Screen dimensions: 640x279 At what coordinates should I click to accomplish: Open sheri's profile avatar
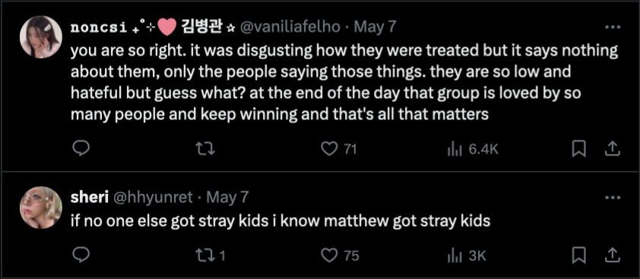41,207
